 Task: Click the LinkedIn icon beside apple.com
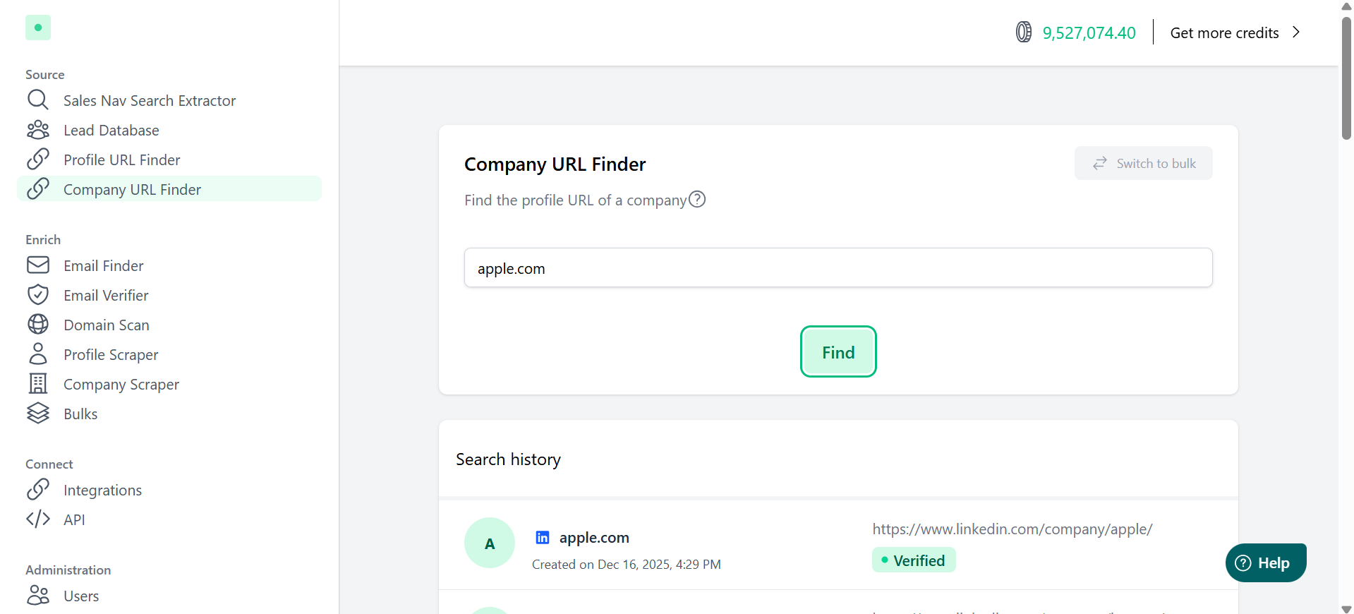[543, 538]
